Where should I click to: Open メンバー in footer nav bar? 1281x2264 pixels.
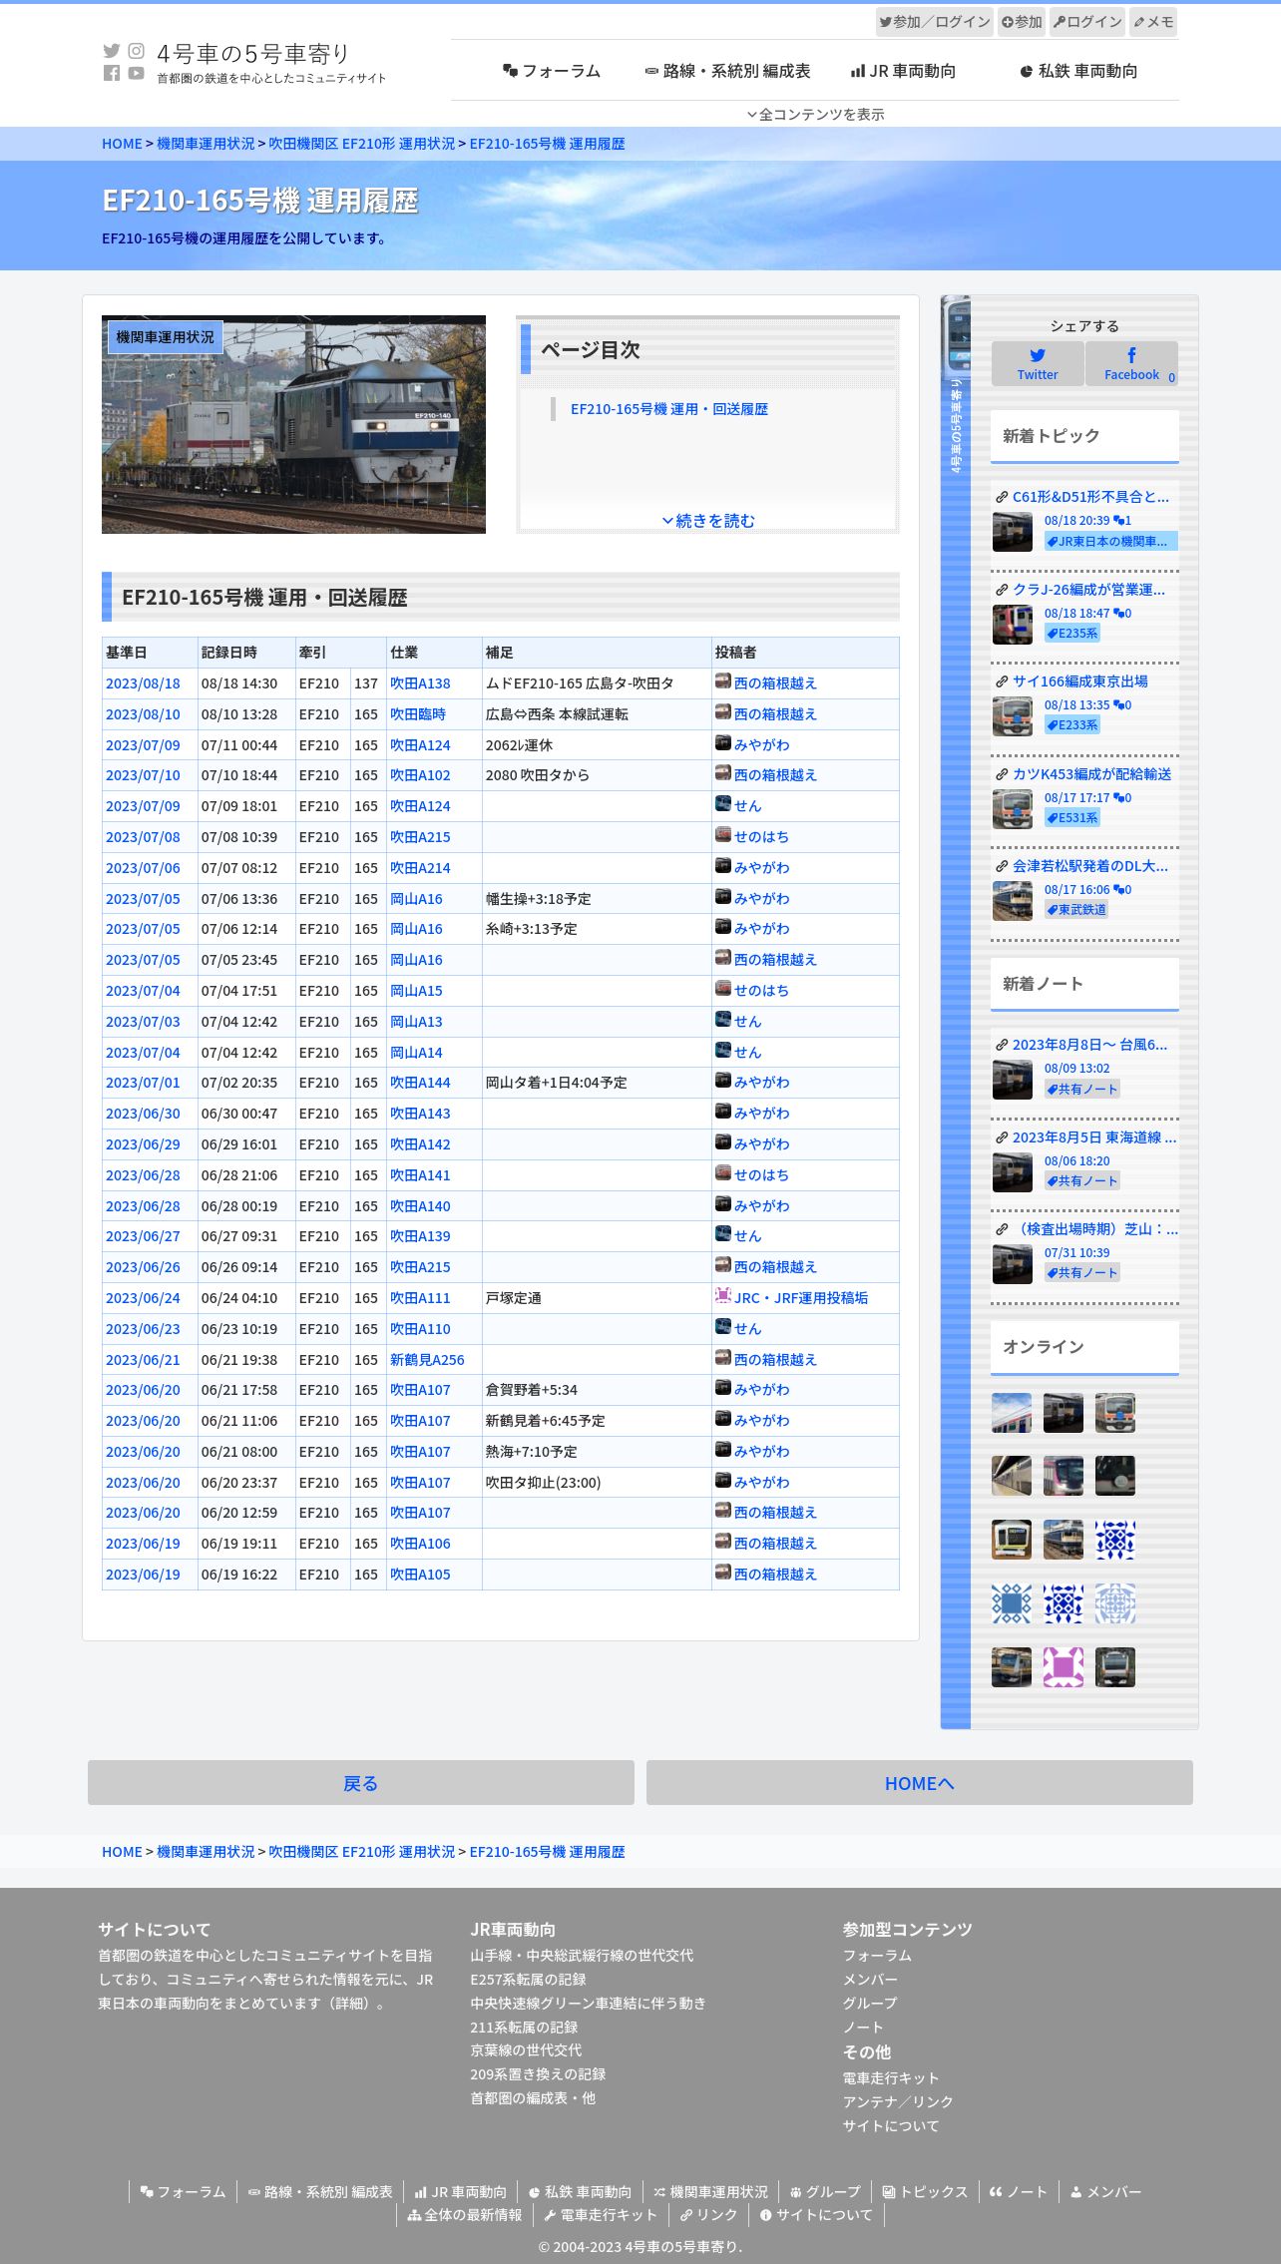[1105, 2192]
